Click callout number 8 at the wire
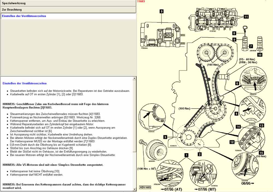273x192 pixels. click(x=234, y=33)
